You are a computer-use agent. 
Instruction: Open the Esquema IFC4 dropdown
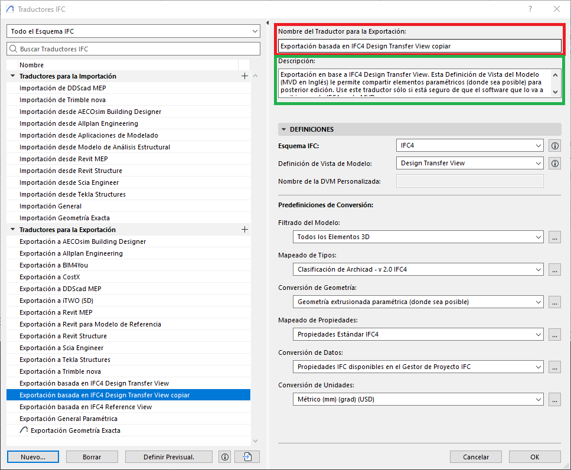pos(469,145)
